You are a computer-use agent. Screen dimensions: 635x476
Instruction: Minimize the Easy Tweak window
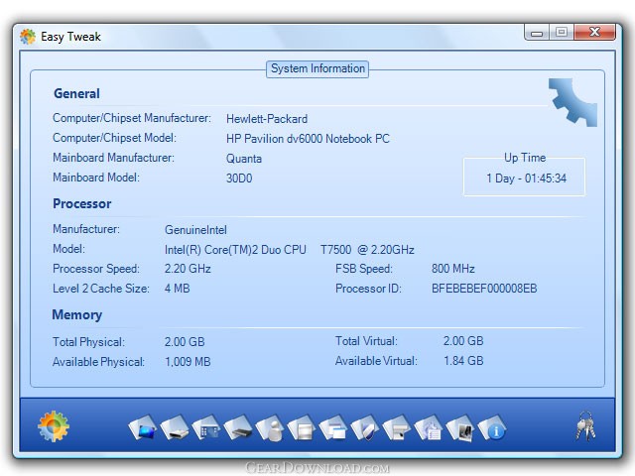pos(537,33)
